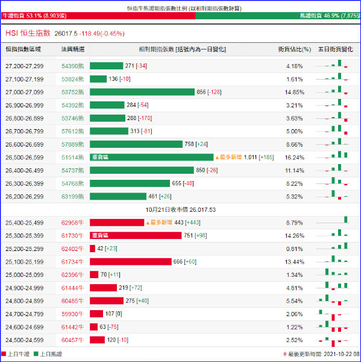Open the 53824熊 warrant link

73,79
